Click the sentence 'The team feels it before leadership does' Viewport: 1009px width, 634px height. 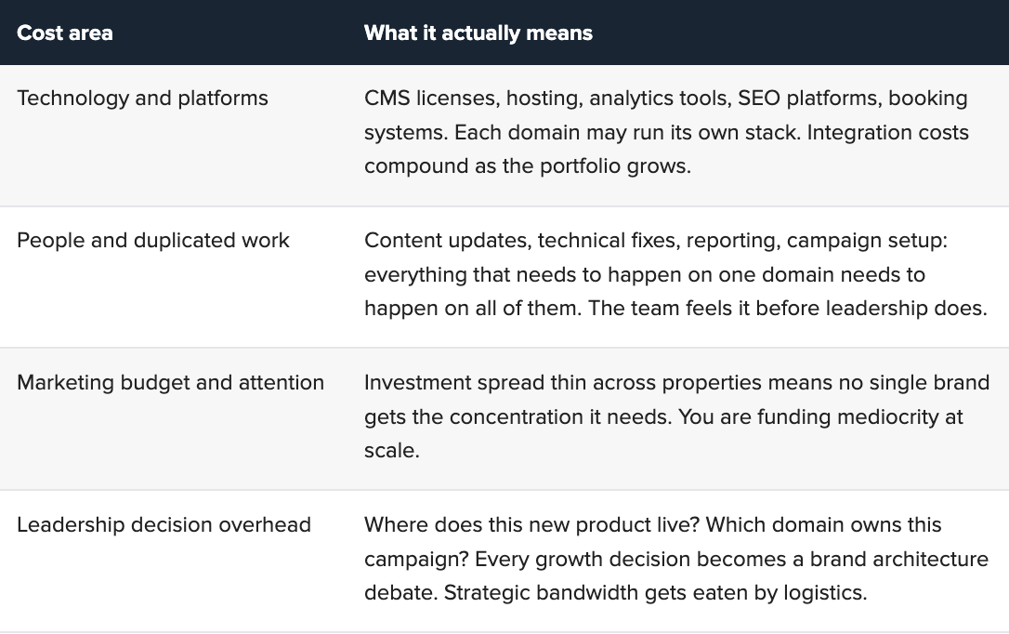788,309
